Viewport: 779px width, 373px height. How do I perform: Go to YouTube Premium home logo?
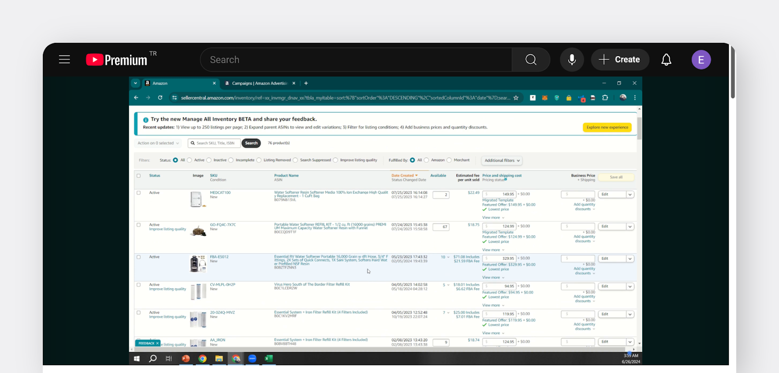117,59
